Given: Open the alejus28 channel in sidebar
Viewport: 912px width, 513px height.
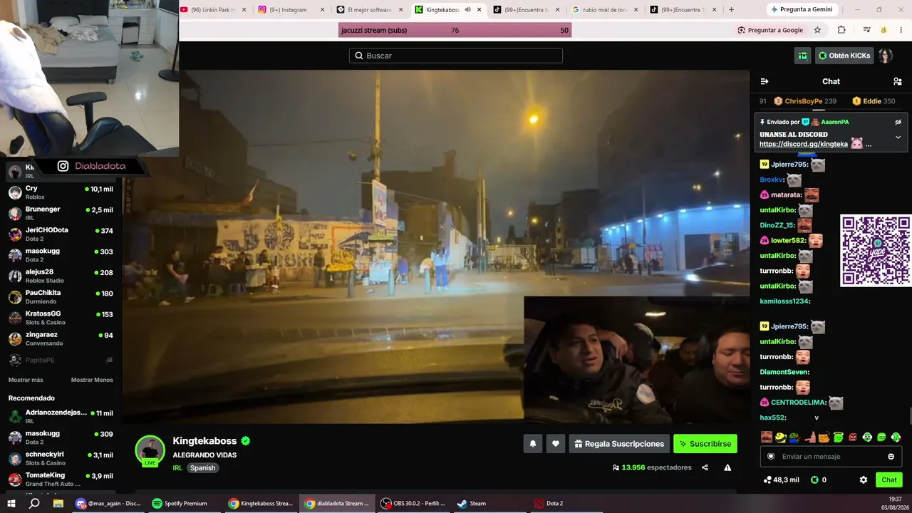Looking at the screenshot, I should coord(61,276).
